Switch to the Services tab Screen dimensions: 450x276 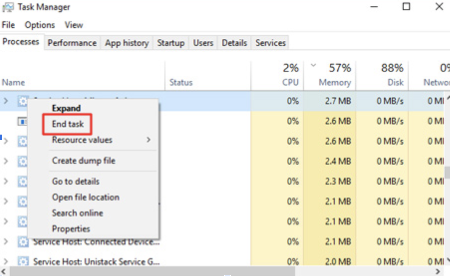point(270,43)
